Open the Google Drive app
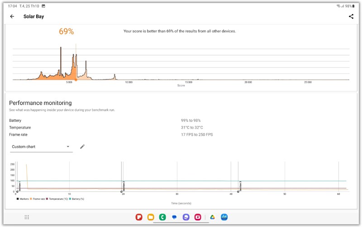Viewport: 362px width, 227px height. coord(212,217)
